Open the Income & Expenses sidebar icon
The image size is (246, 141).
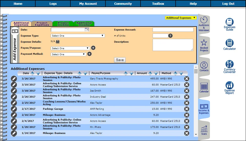click(x=204, y=109)
